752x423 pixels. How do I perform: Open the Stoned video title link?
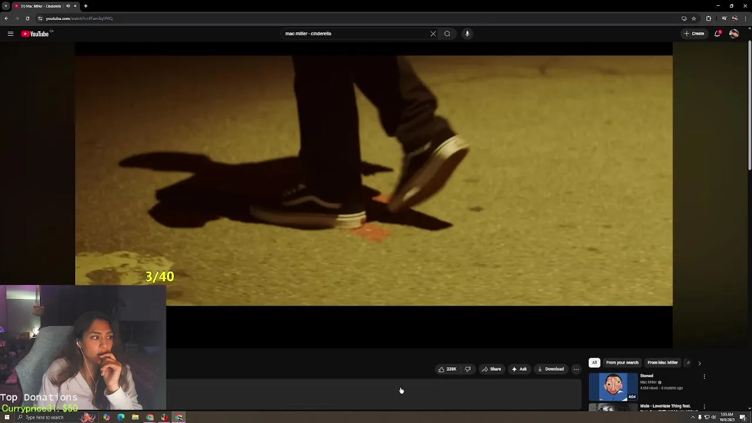[x=646, y=376]
